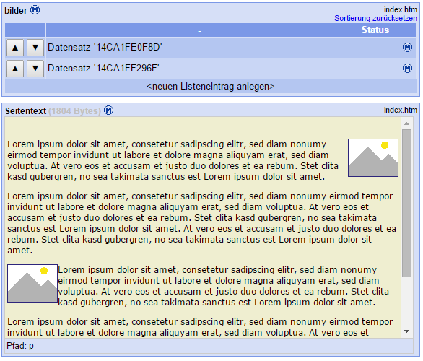Screen dimensions: 423x361
Task: Click <neuen Listeneintrag anlegen> entry
Action: click(x=211, y=87)
